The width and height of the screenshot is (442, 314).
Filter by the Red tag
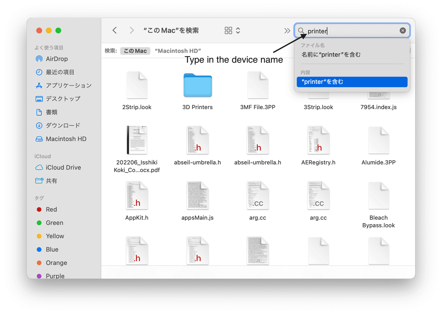pos(47,209)
